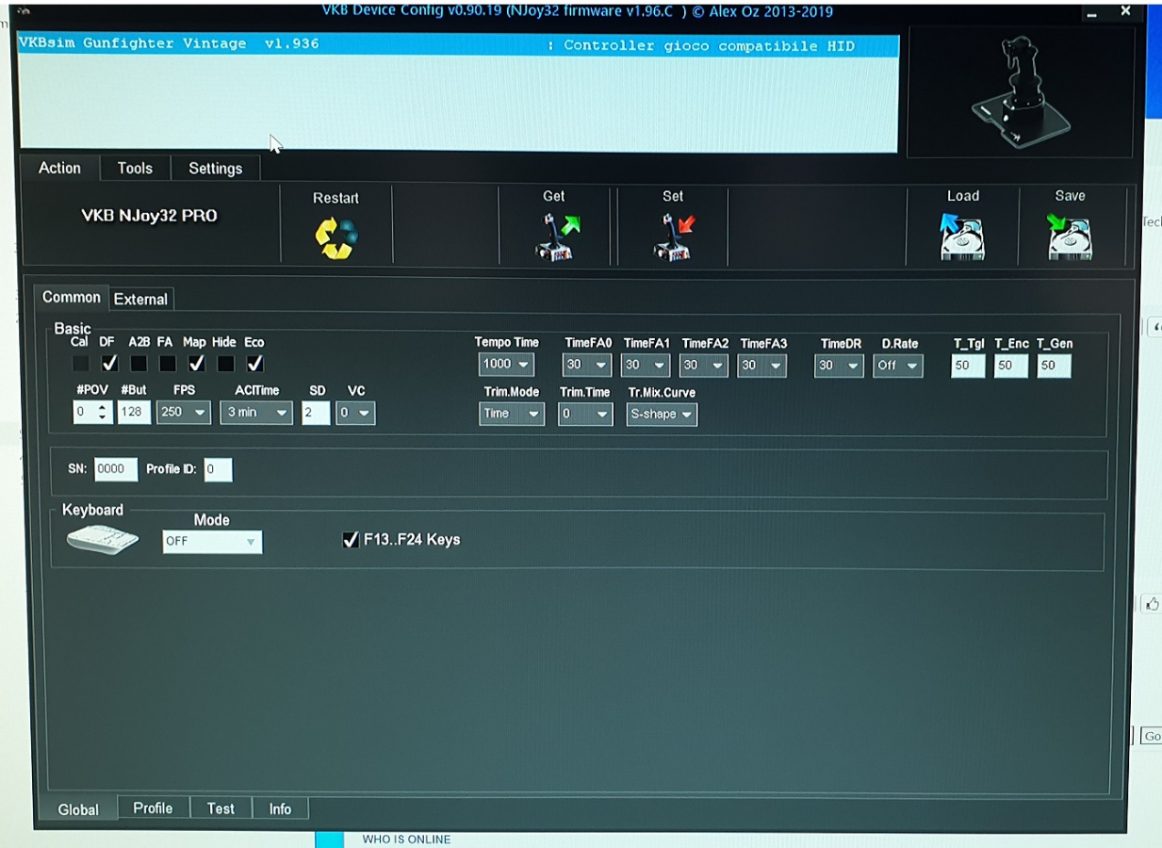
Task: Open the Tempo Time dropdown
Action: pos(506,364)
